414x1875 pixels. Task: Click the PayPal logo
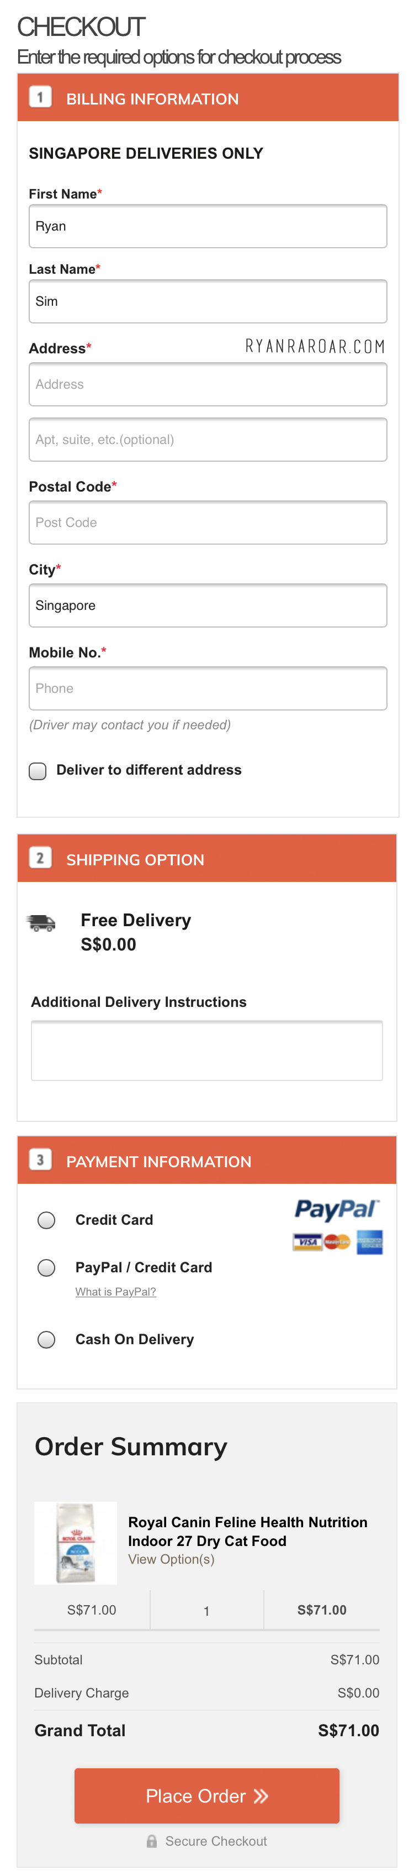[336, 1209]
